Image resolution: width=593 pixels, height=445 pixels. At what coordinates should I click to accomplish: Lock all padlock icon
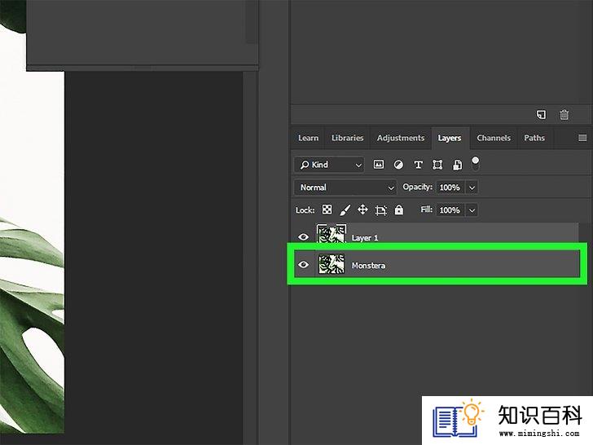click(399, 209)
